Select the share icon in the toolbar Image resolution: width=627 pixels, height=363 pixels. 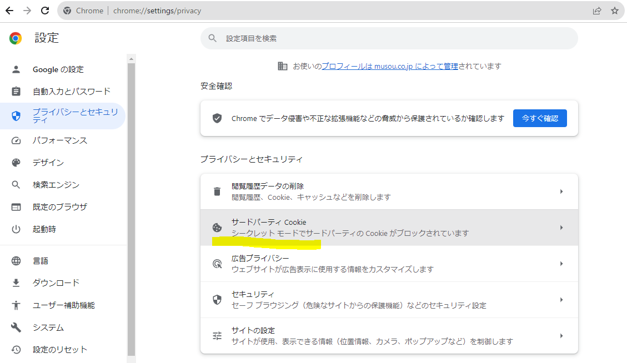click(596, 10)
